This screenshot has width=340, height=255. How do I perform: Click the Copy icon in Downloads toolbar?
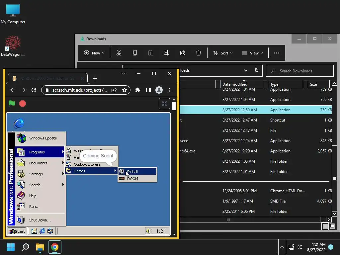(x=135, y=53)
